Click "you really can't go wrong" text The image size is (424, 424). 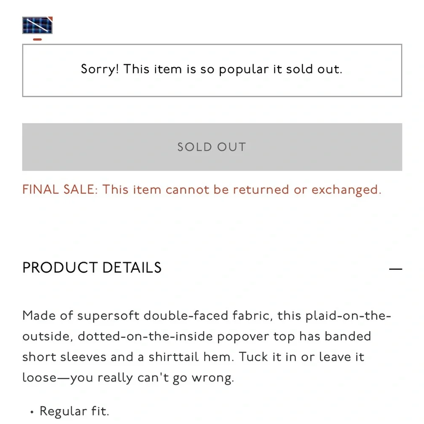point(152,378)
